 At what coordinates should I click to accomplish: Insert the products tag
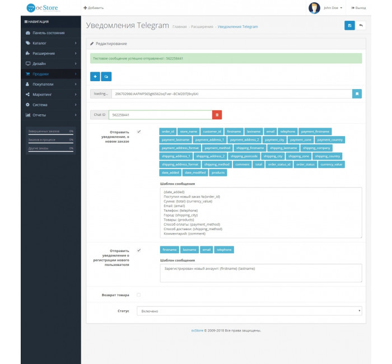click(x=218, y=172)
